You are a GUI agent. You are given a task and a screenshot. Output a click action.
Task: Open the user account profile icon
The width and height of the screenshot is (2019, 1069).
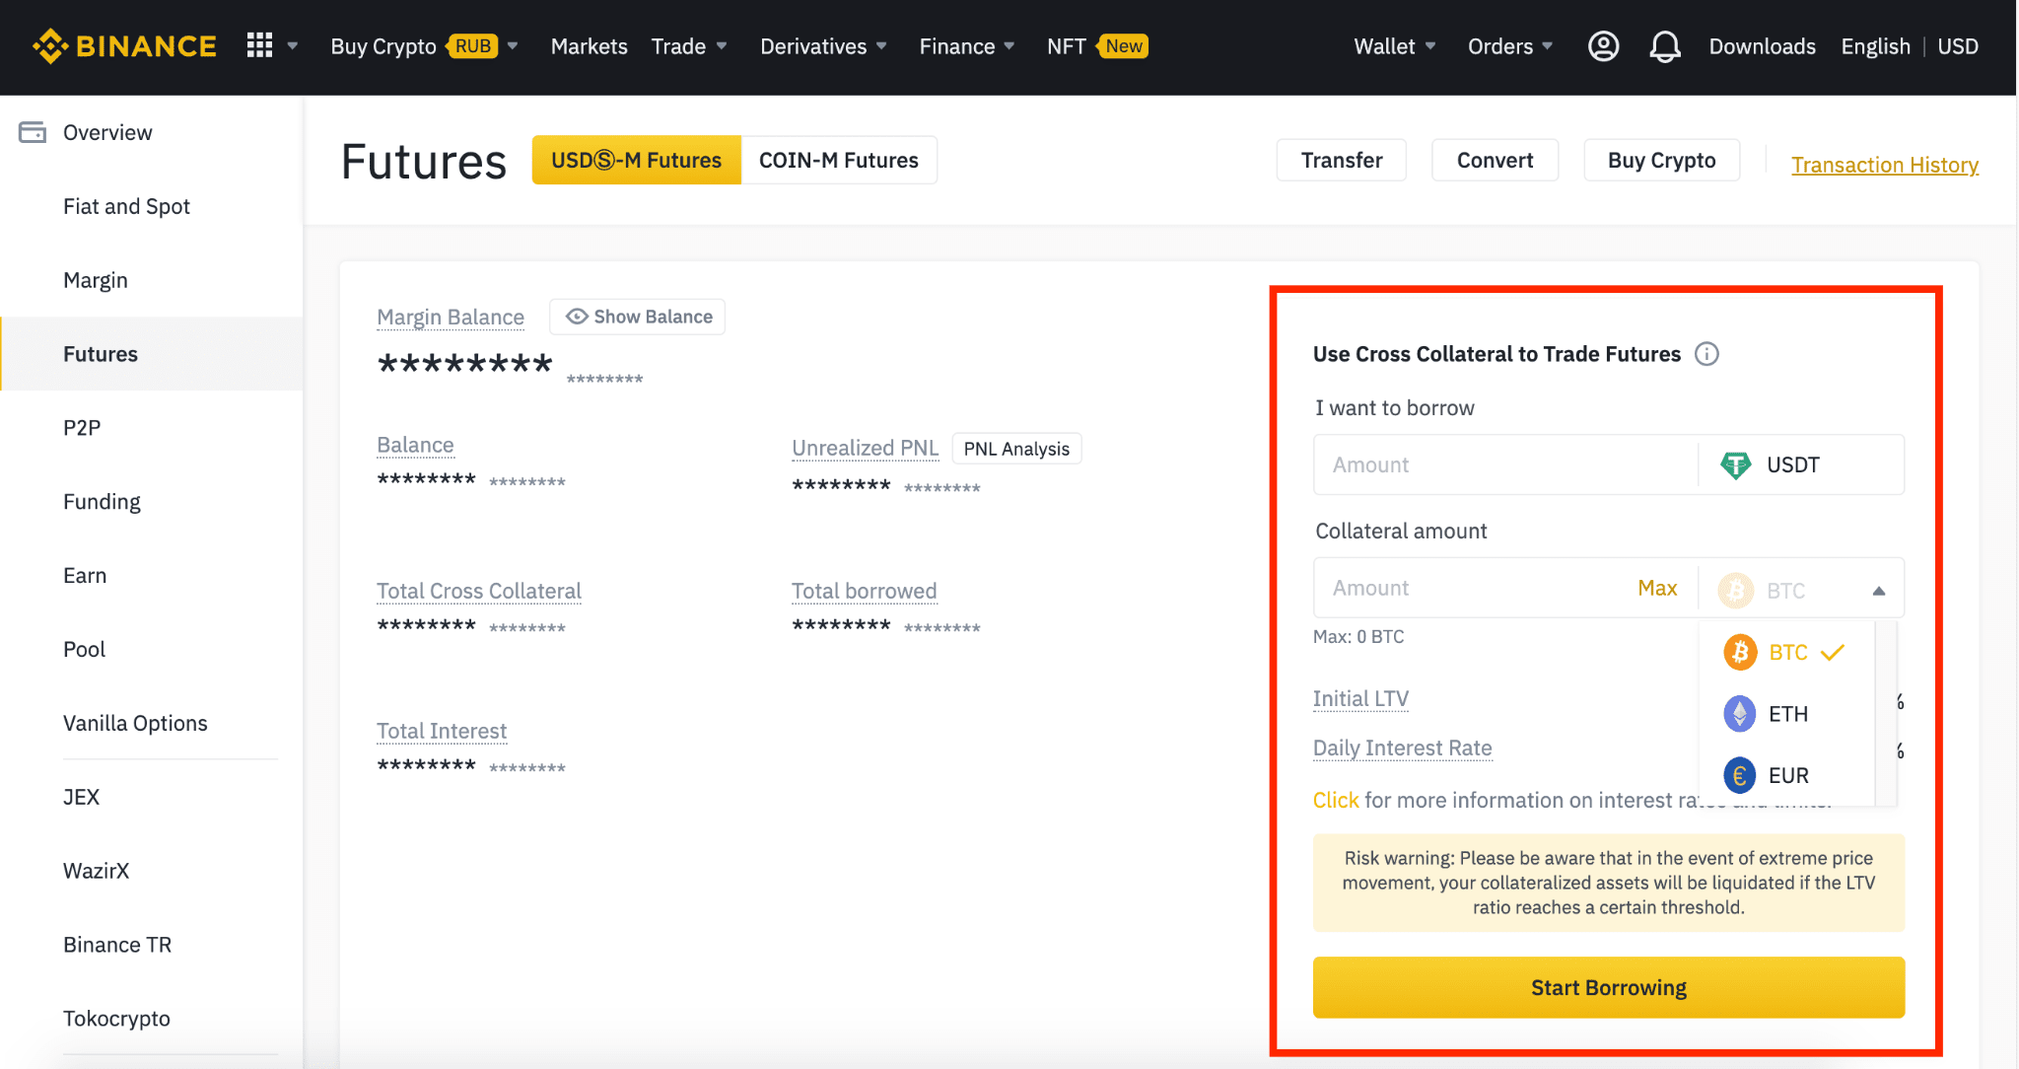tap(1603, 46)
